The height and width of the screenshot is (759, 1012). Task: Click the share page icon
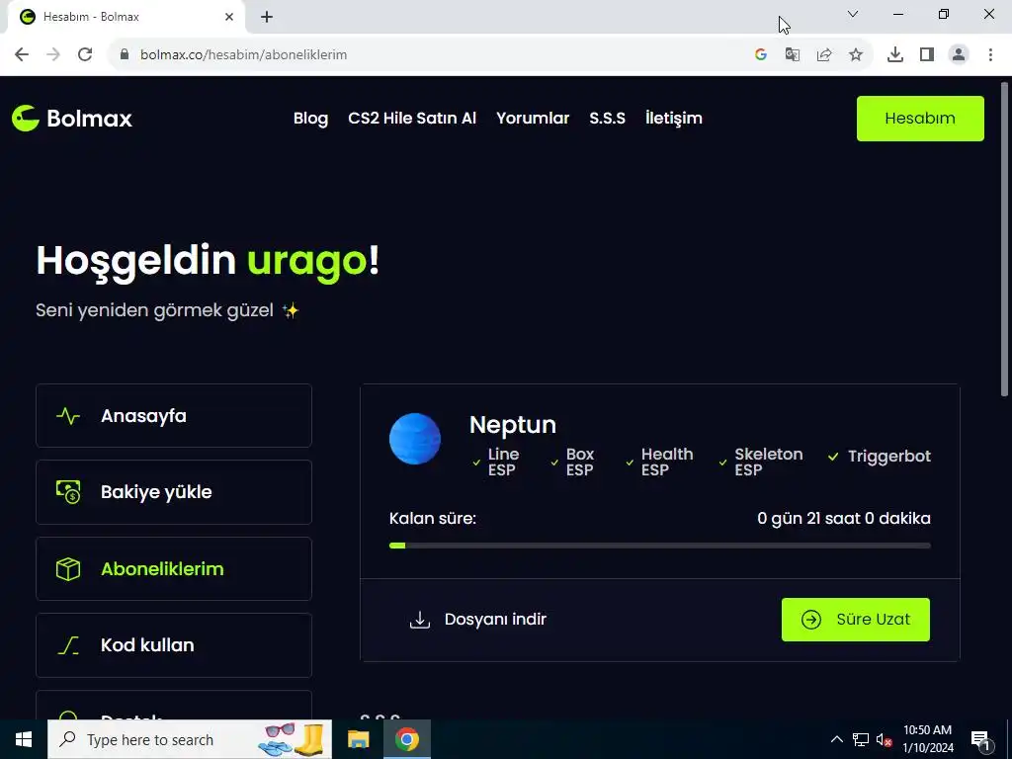[x=823, y=54]
